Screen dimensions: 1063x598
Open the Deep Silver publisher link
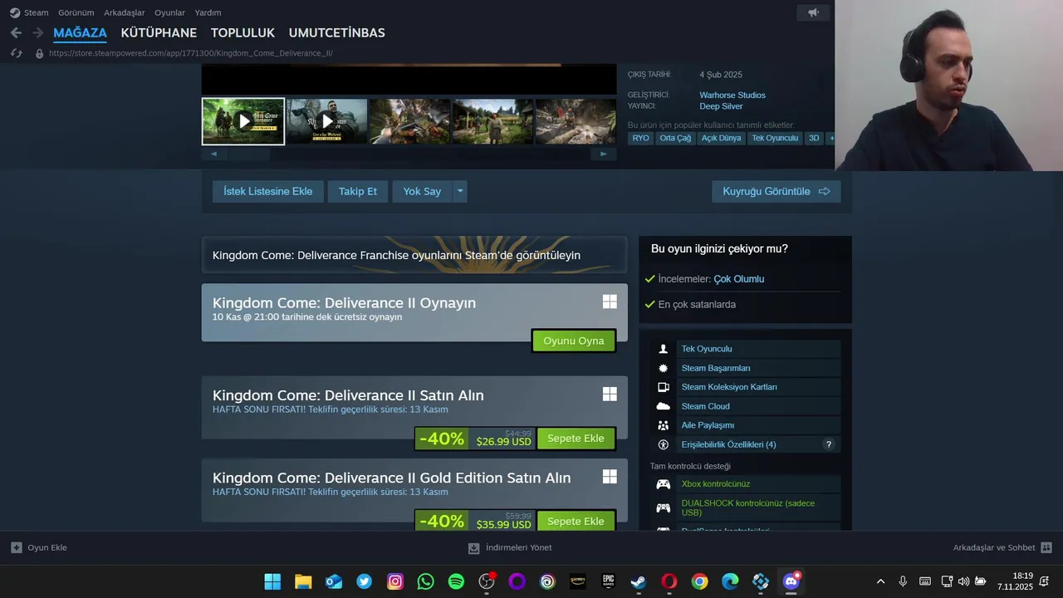(721, 106)
